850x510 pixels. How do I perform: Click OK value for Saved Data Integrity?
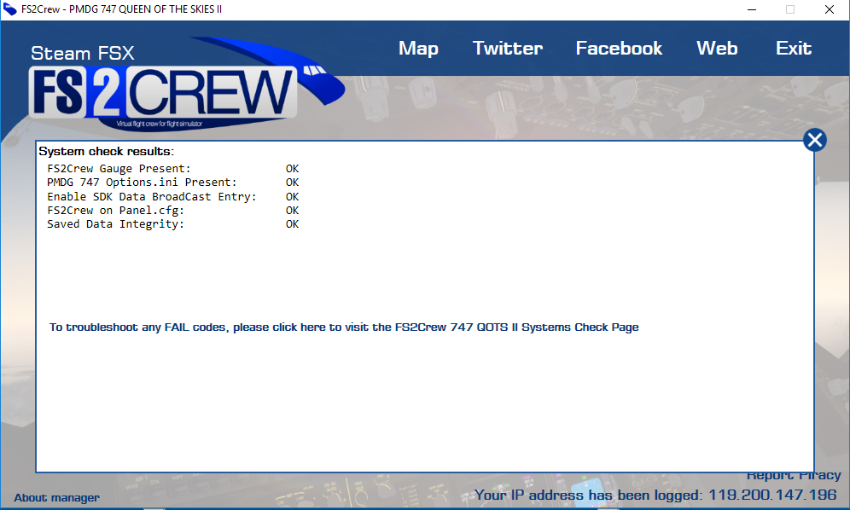pyautogui.click(x=292, y=223)
